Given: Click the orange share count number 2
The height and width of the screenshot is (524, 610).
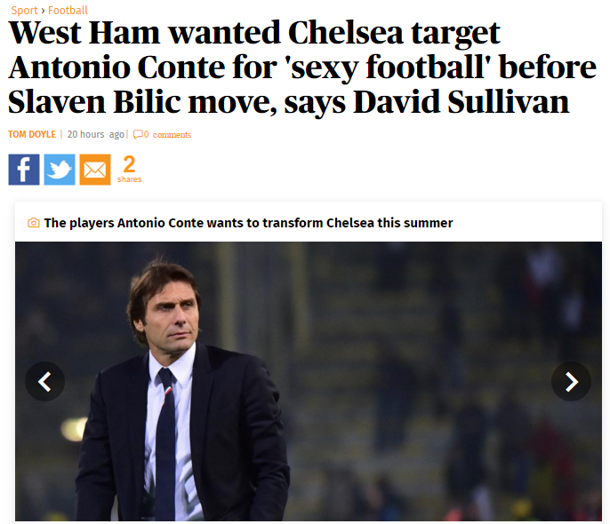Looking at the screenshot, I should pos(129,164).
